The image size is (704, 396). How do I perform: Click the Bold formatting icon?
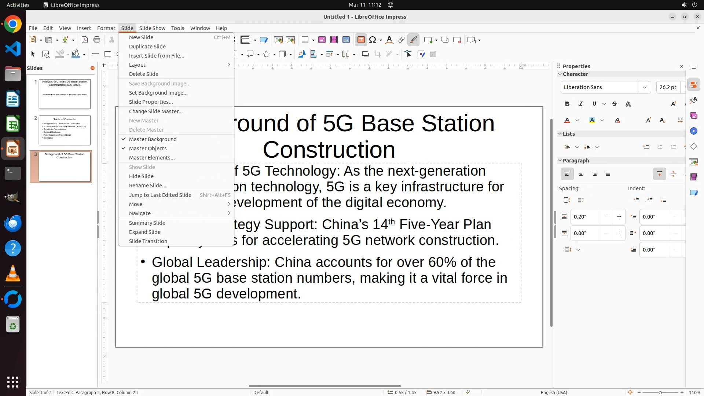[567, 104]
